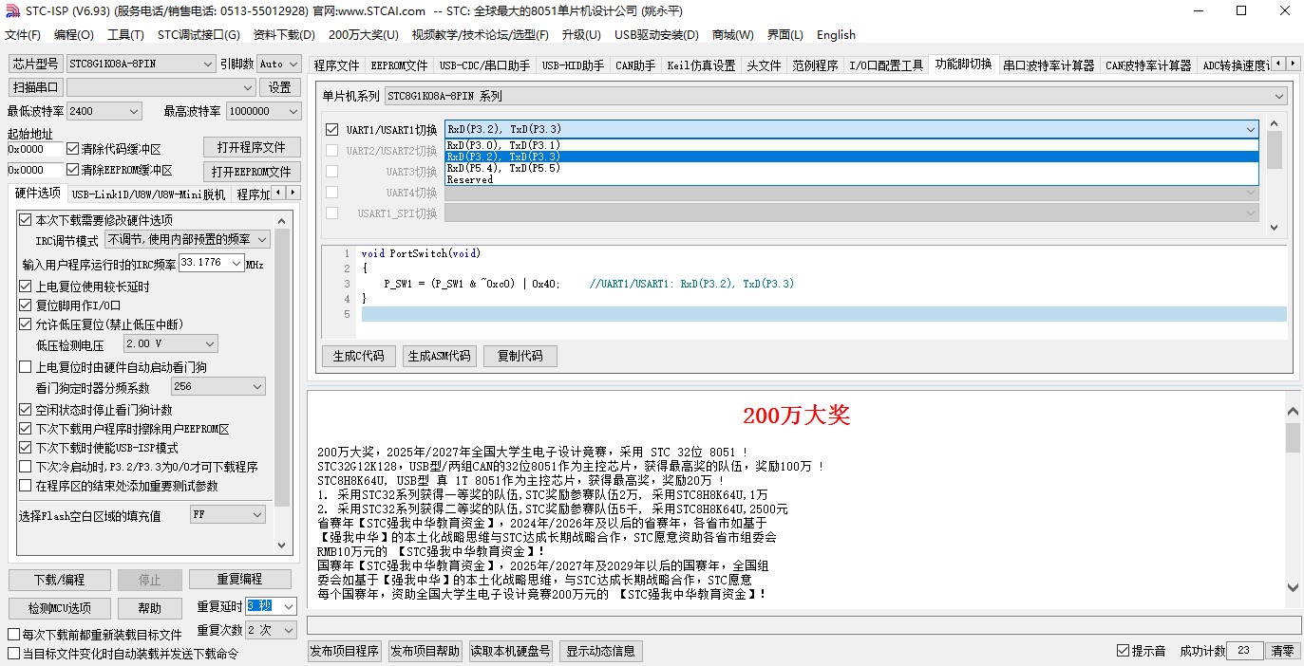Switch to 串口波特率计算器 tab

[1049, 65]
